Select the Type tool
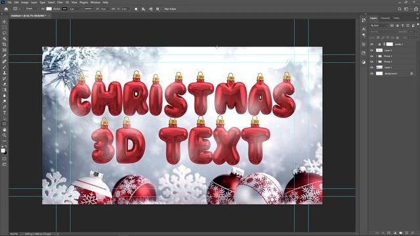The height and width of the screenshot is (236, 420). coord(5,112)
